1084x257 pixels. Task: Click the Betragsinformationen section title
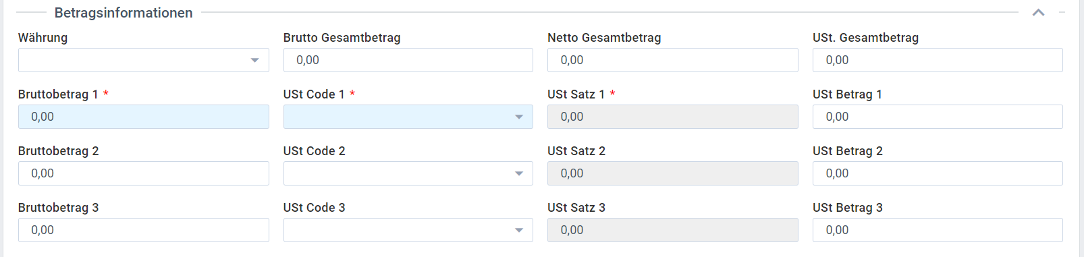(x=124, y=13)
